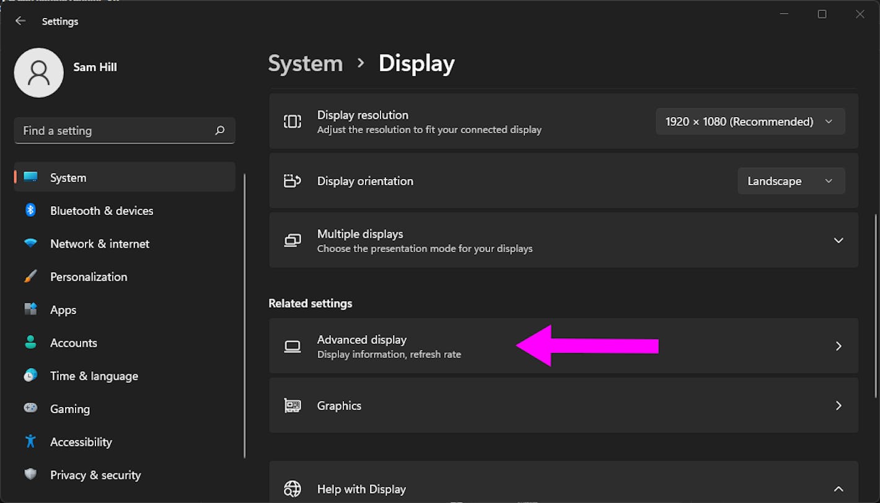Screen dimensions: 880x503
Task: Navigate back to System breadcrumb
Action: click(305, 63)
